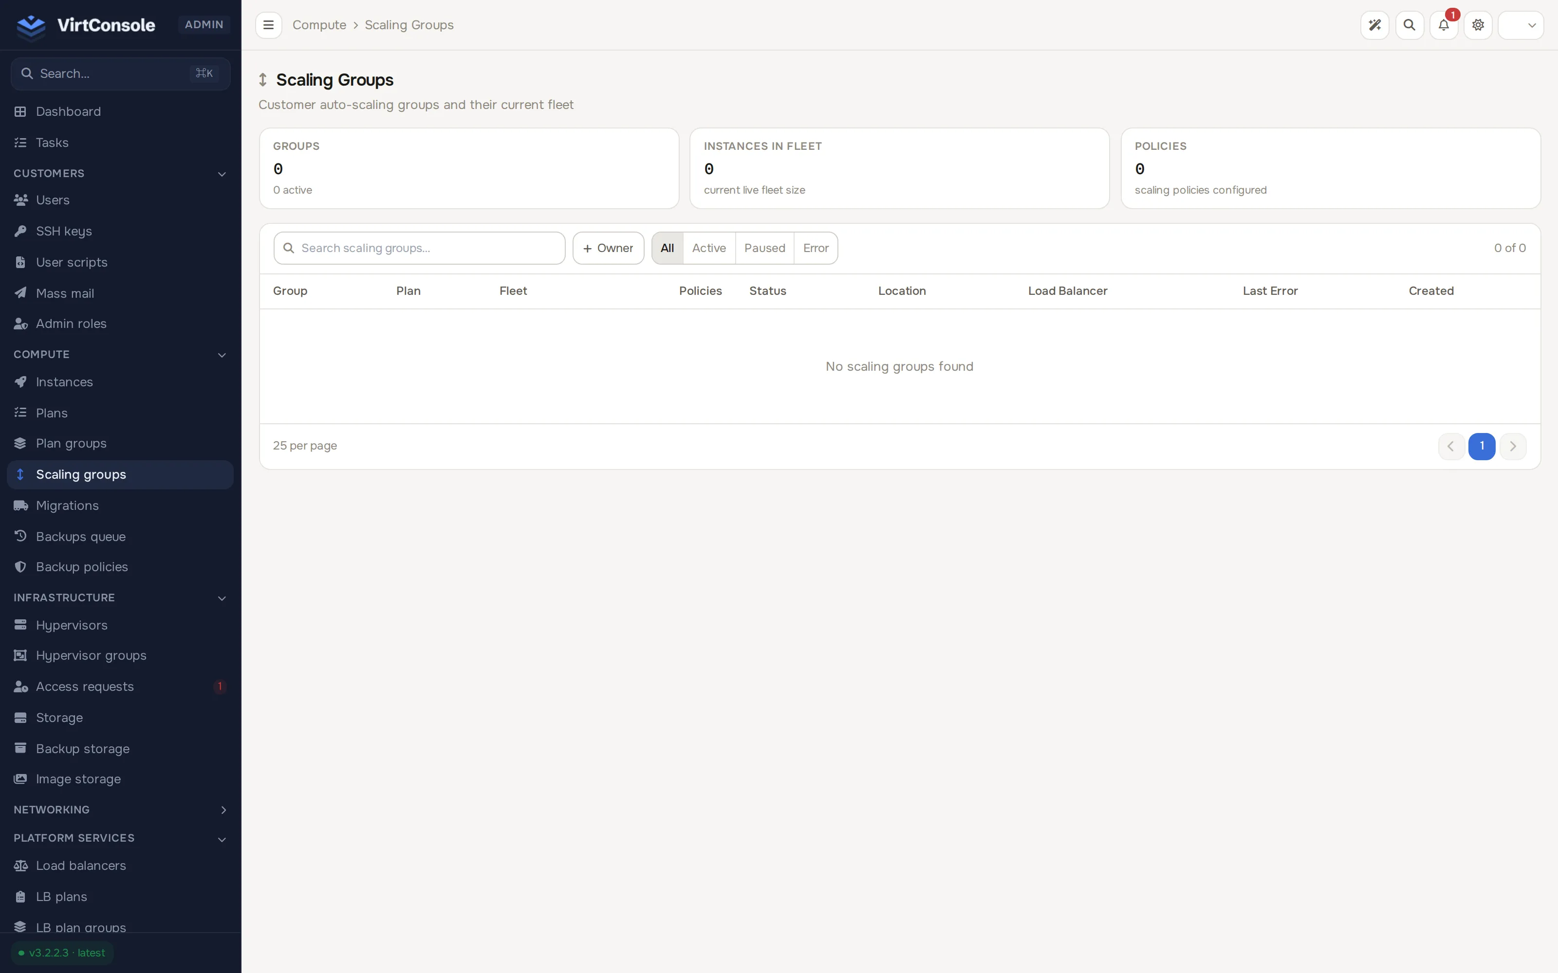Open Backups queue page
Viewport: 1558px width, 973px height.
[x=120, y=536]
